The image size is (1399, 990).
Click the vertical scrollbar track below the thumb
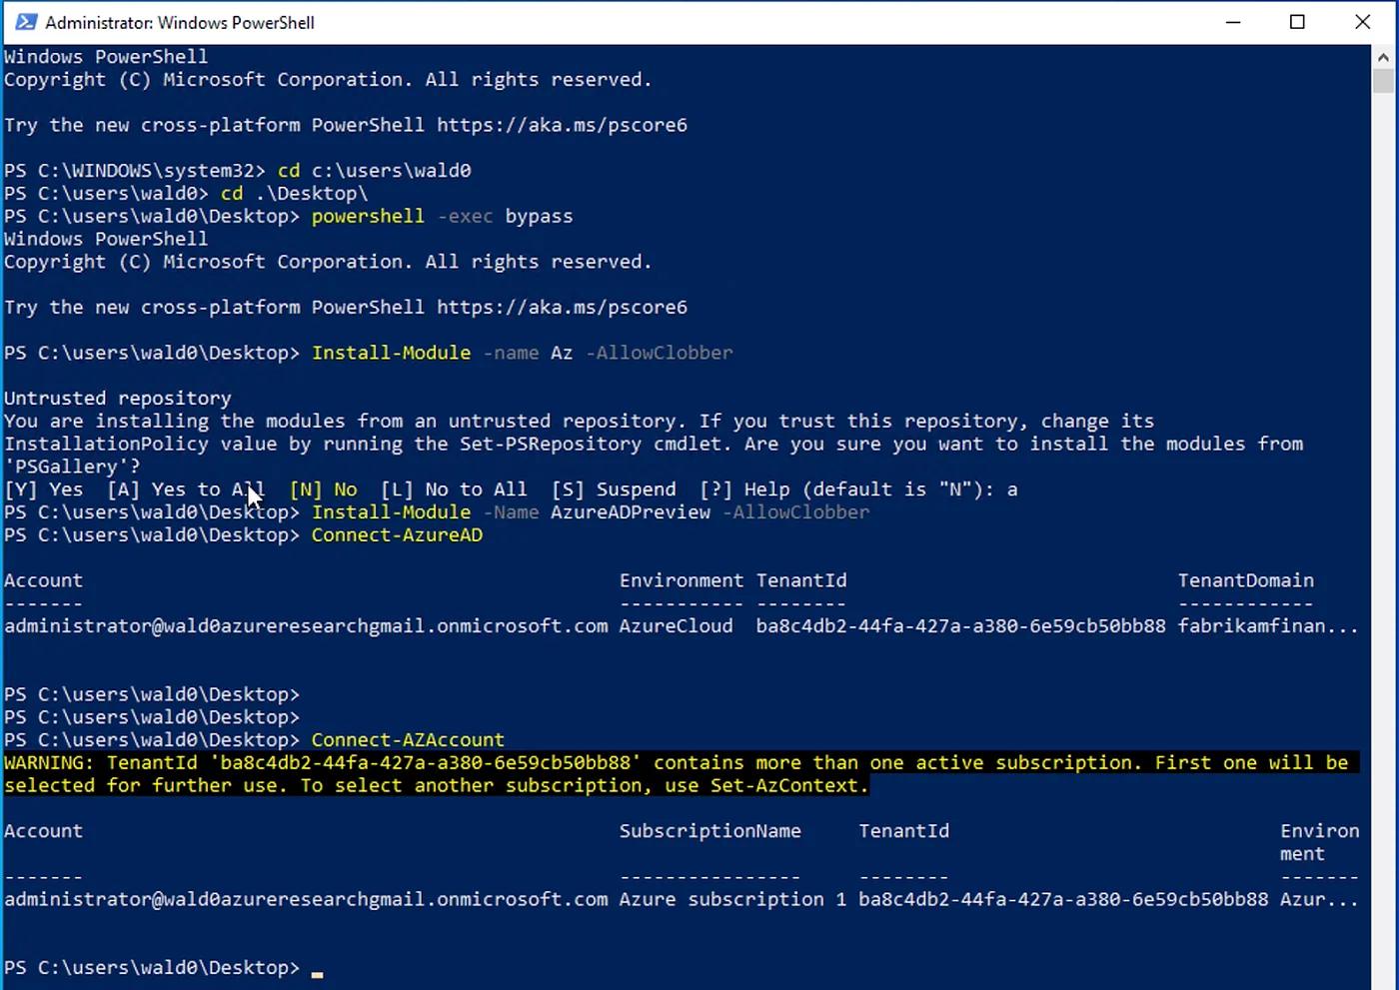[x=1383, y=539]
